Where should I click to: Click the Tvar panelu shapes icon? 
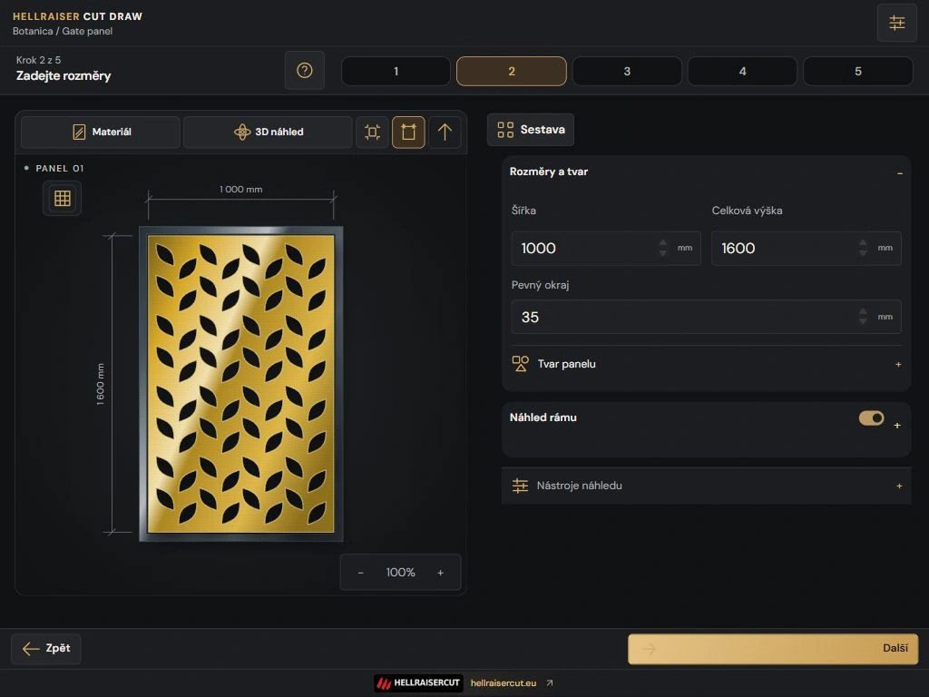(x=520, y=364)
